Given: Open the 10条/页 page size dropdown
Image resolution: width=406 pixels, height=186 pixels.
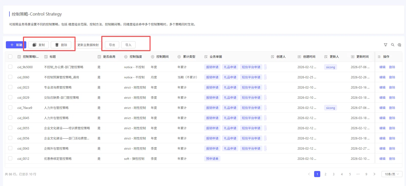Looking at the screenshot, I should tap(392, 174).
